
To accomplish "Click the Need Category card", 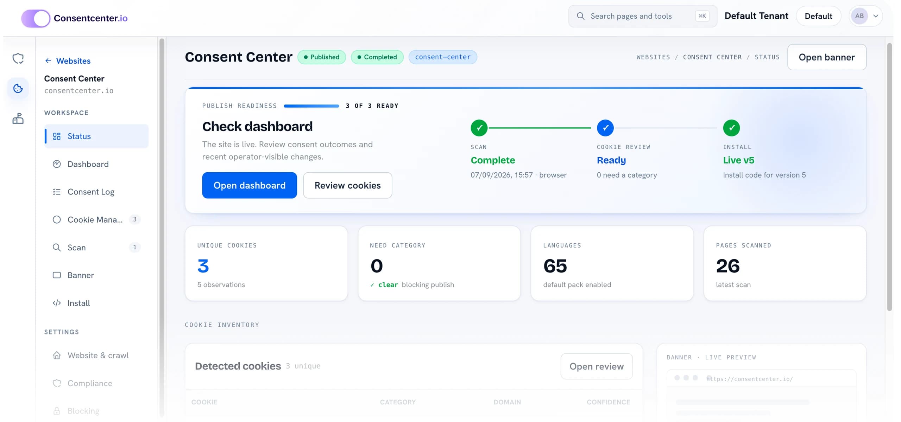I will click(439, 263).
